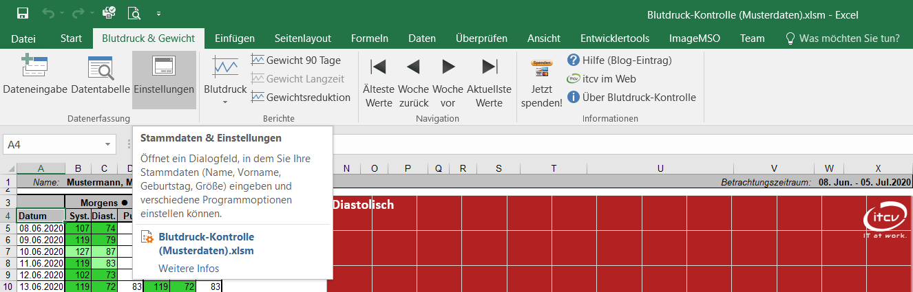Select column B header
Screen dimensions: 913x292
pyautogui.click(x=78, y=168)
